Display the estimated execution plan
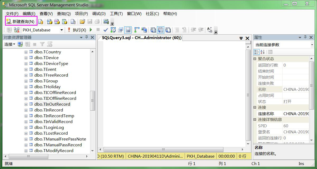Image resolution: width=317 pixels, height=169 pixels. (x=113, y=30)
